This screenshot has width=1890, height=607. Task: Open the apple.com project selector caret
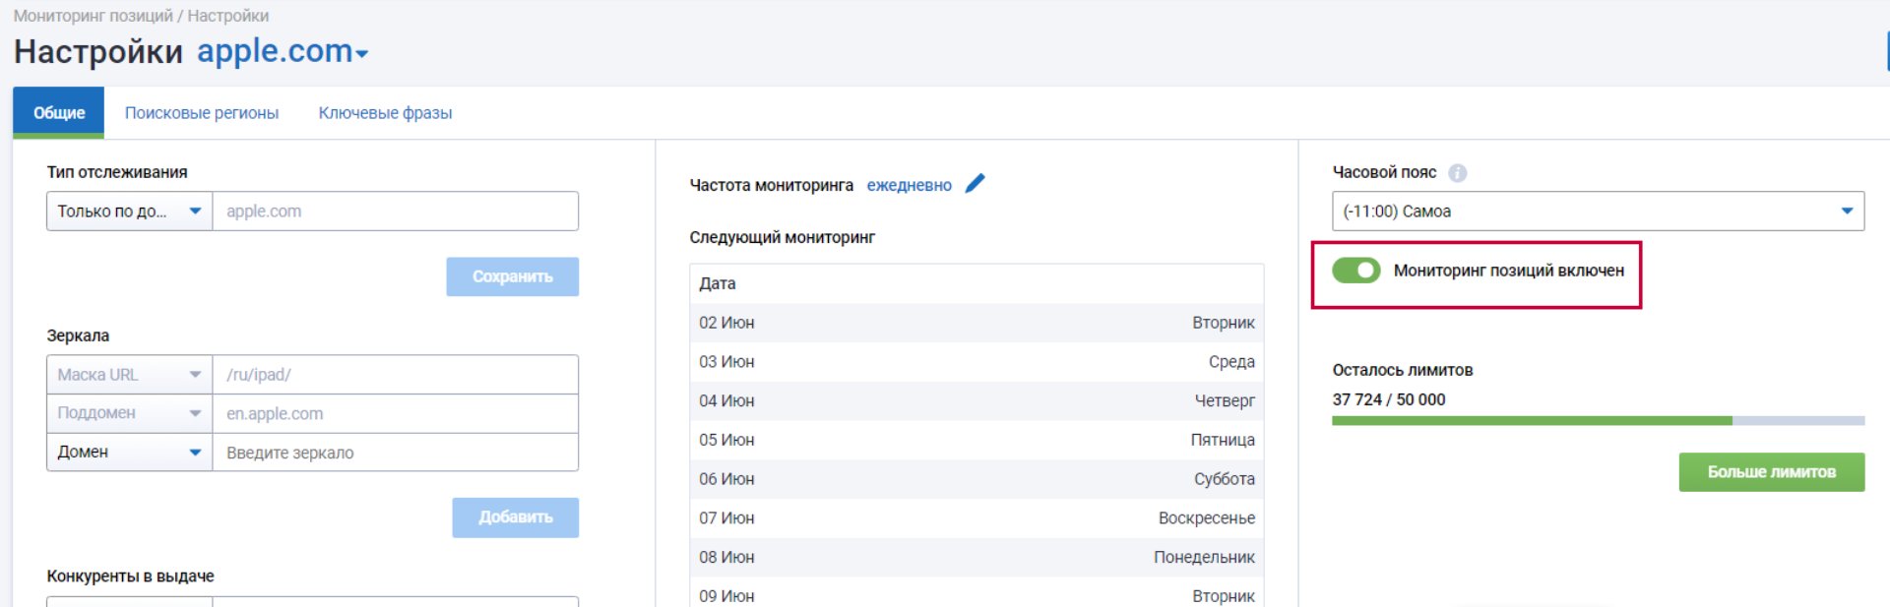362,54
